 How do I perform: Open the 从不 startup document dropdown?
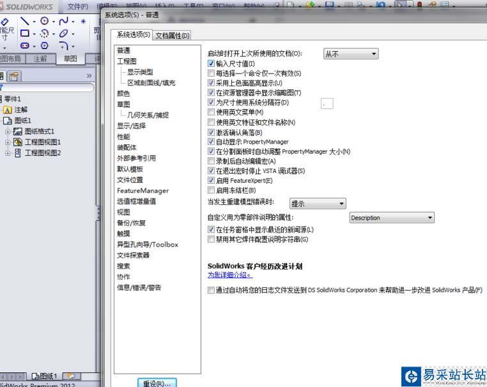click(x=351, y=54)
